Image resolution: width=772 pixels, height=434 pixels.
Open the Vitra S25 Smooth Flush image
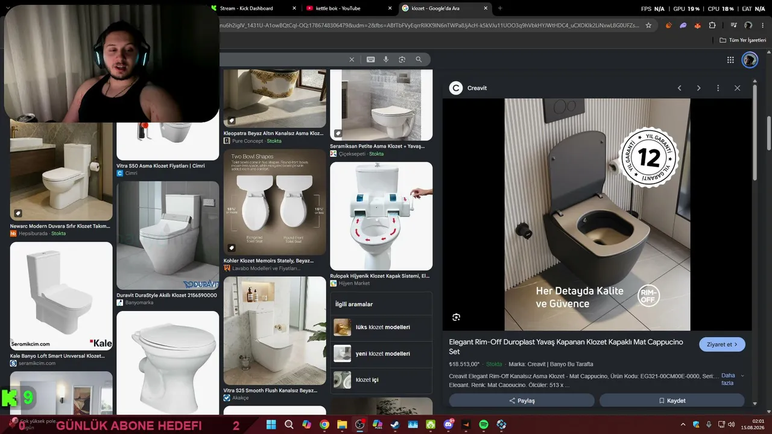[x=274, y=330]
